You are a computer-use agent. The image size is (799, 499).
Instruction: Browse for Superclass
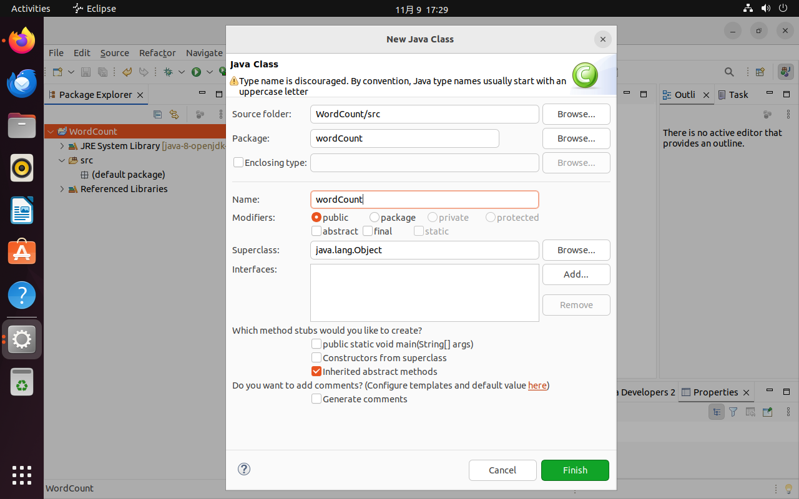coord(576,250)
